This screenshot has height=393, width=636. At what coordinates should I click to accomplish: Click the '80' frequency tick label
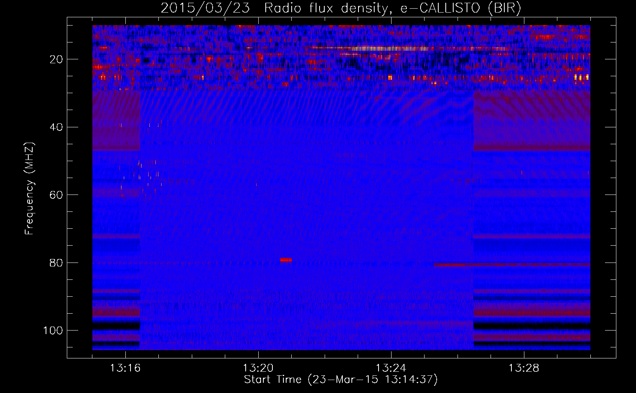click(56, 263)
